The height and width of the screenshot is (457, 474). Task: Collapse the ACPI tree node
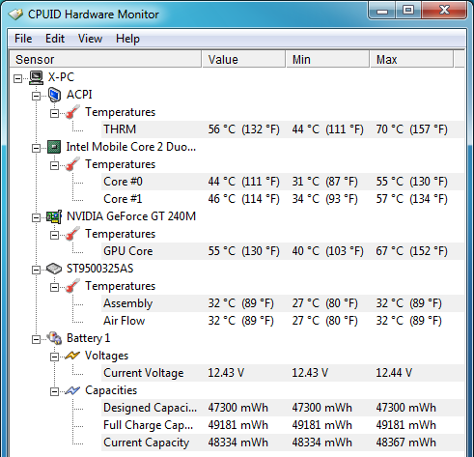click(36, 96)
